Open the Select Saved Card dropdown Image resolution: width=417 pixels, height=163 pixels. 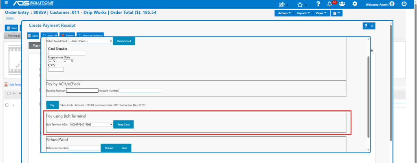pyautogui.click(x=91, y=41)
